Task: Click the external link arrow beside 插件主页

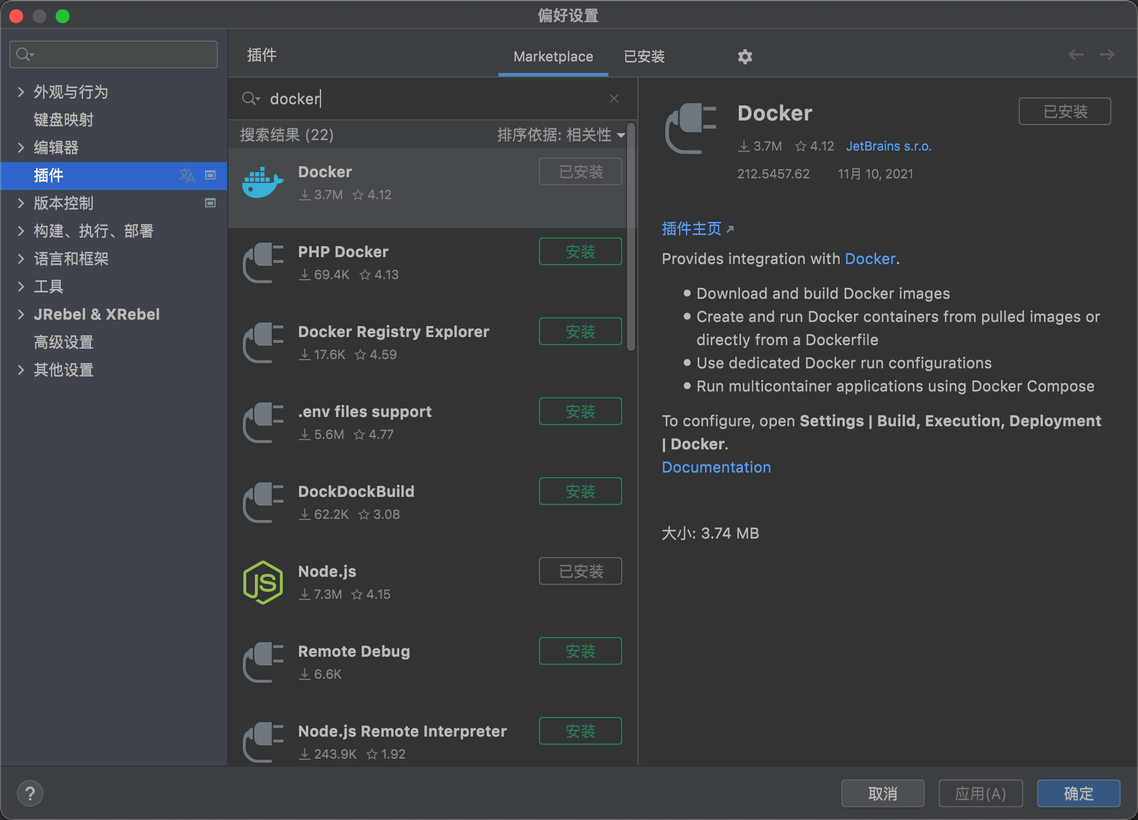Action: (x=730, y=229)
